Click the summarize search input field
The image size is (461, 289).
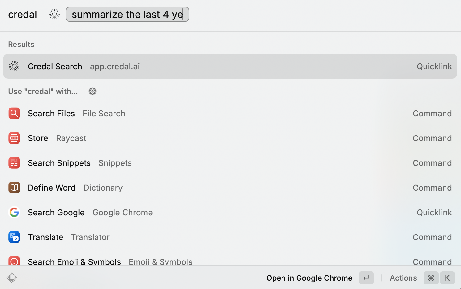127,14
